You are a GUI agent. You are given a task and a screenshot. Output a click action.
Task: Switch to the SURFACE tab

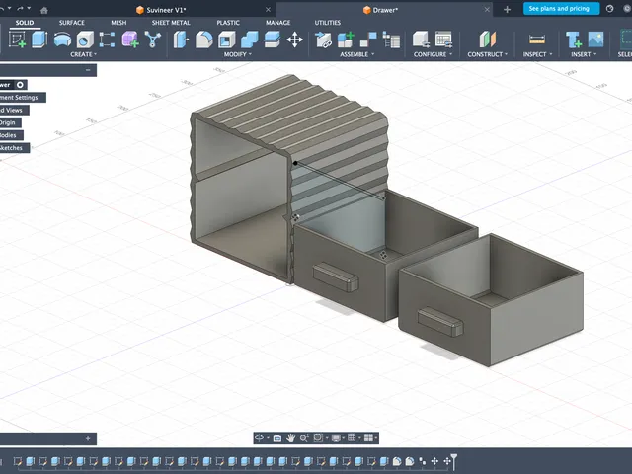(x=72, y=23)
